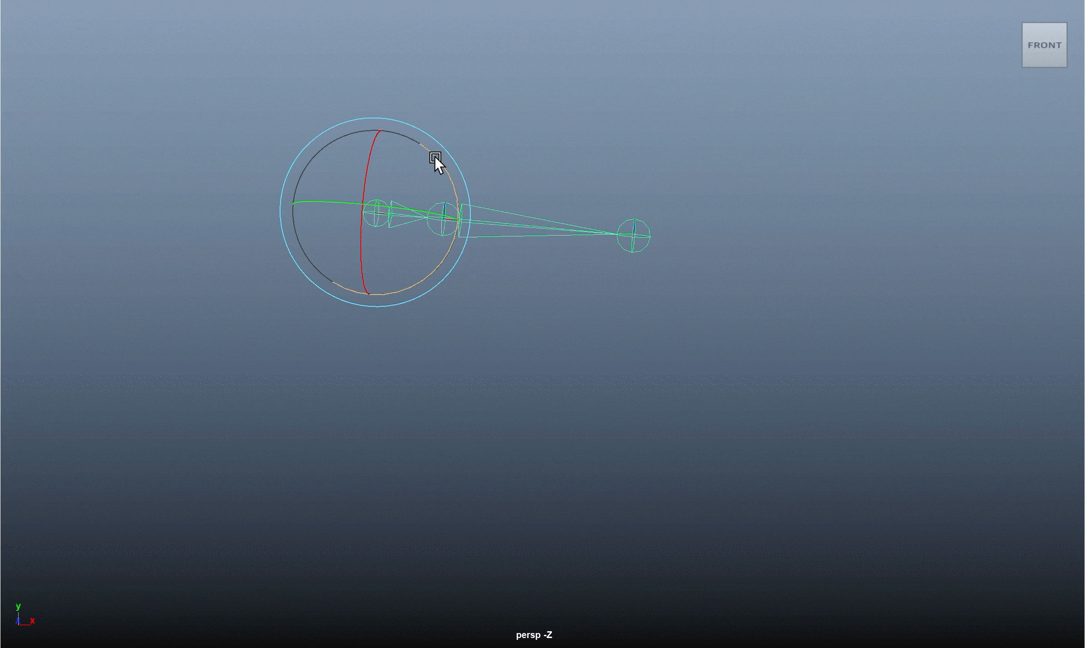This screenshot has height=648, width=1085.
Task: Click the FRONT view cube face
Action: (1044, 45)
